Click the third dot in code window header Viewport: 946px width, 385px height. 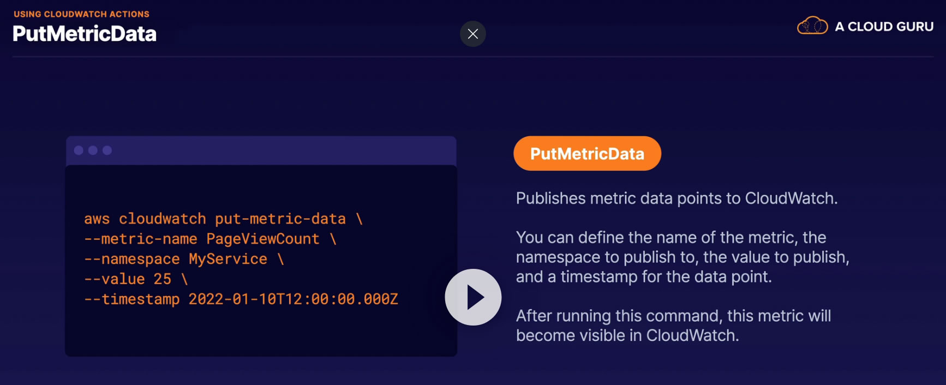click(107, 151)
